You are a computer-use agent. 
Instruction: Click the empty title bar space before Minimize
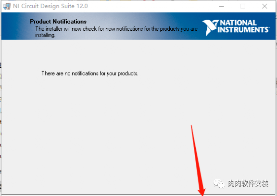click(x=152, y=6)
